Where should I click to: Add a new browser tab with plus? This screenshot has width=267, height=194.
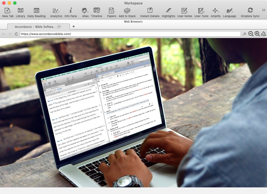click(74, 27)
